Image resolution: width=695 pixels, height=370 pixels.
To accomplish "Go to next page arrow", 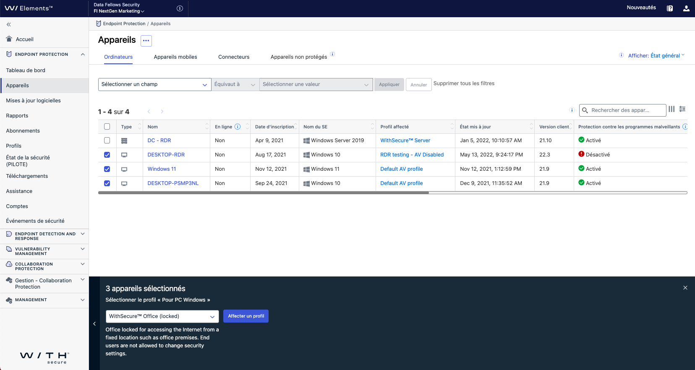I will coord(162,112).
